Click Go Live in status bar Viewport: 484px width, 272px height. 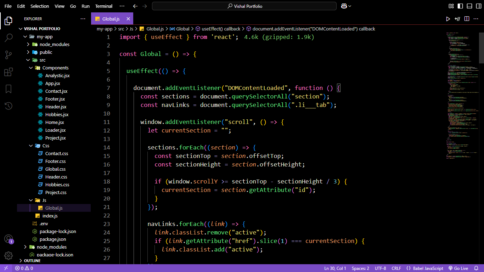click(x=458, y=268)
